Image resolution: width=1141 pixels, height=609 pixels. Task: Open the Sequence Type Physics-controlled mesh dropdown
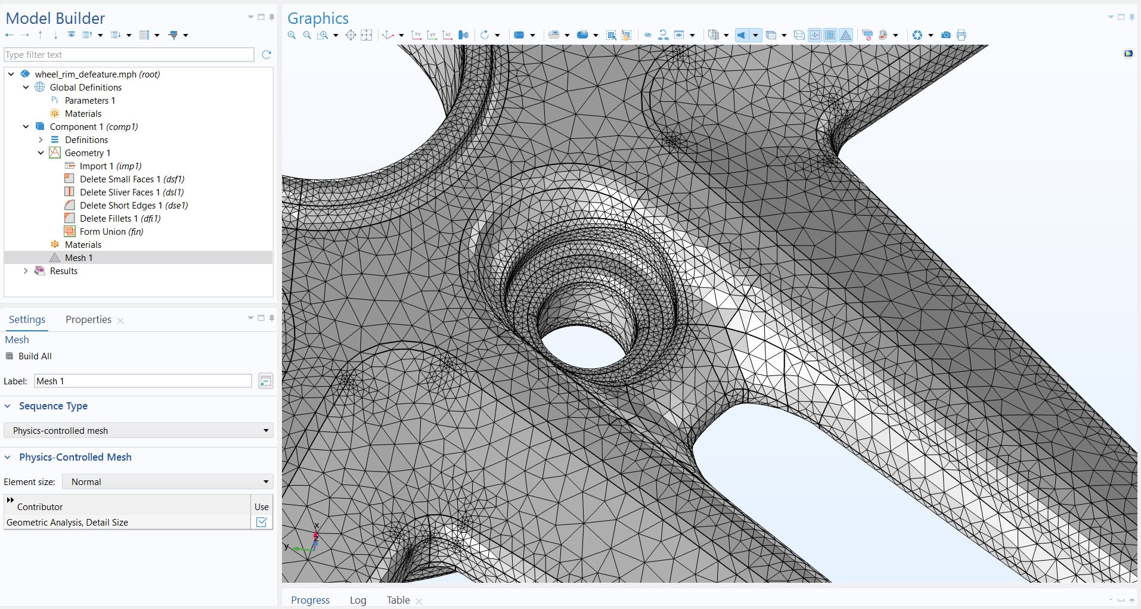[x=138, y=430]
